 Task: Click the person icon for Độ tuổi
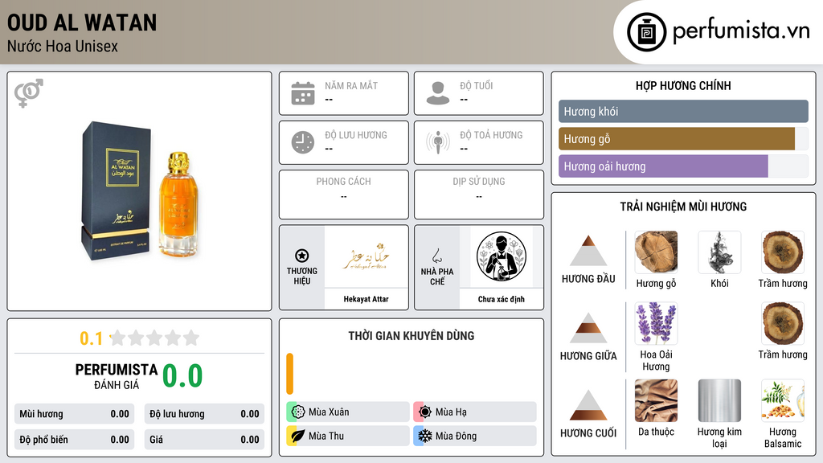tap(438, 93)
